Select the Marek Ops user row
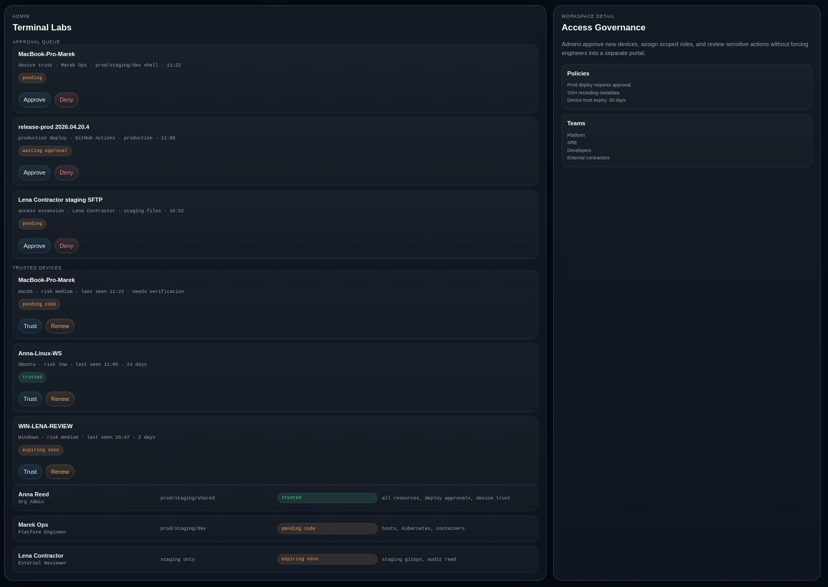The height and width of the screenshot is (587, 828). coord(275,528)
